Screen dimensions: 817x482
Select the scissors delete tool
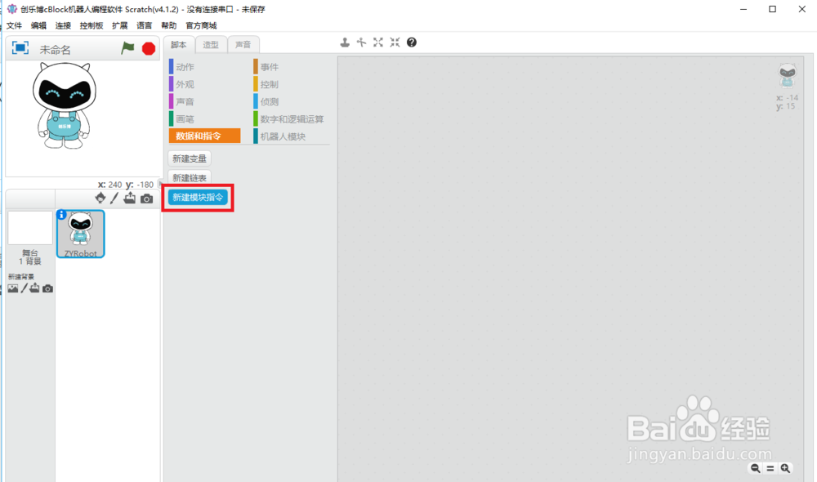360,42
